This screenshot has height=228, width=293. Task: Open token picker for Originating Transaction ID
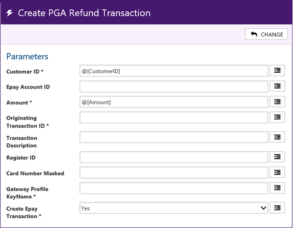[x=277, y=117]
